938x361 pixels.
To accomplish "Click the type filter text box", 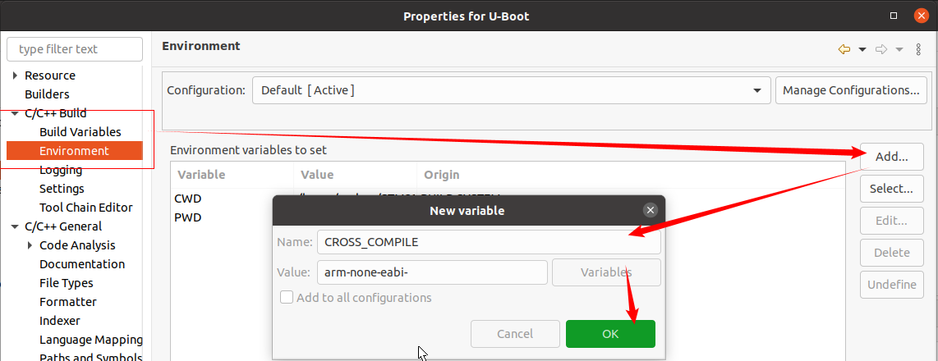I will click(x=74, y=49).
